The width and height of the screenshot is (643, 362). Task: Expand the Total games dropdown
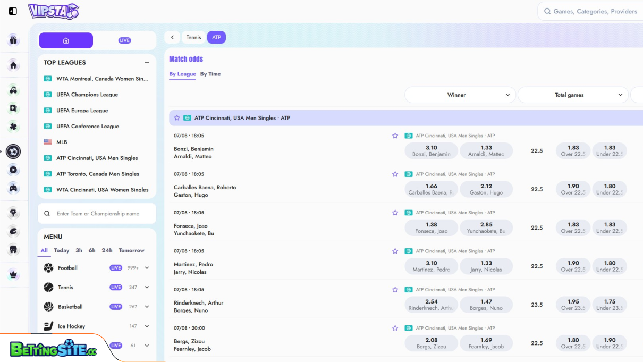coord(573,95)
